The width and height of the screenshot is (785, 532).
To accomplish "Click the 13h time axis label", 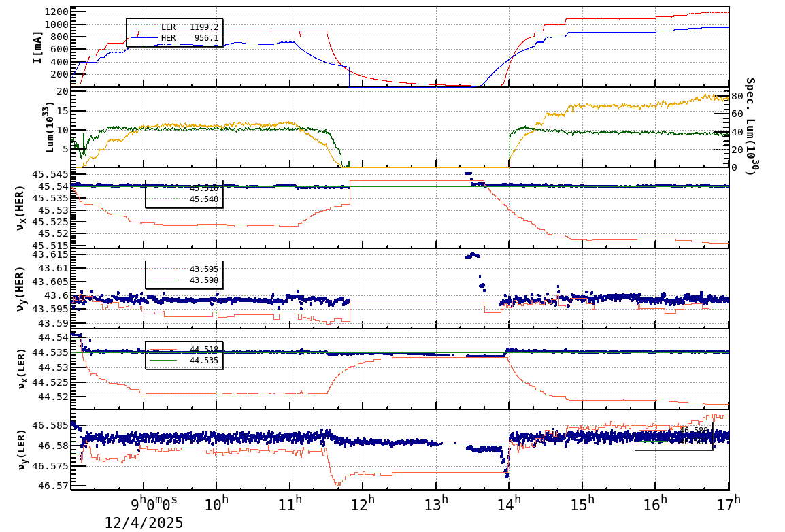I will tap(436, 503).
